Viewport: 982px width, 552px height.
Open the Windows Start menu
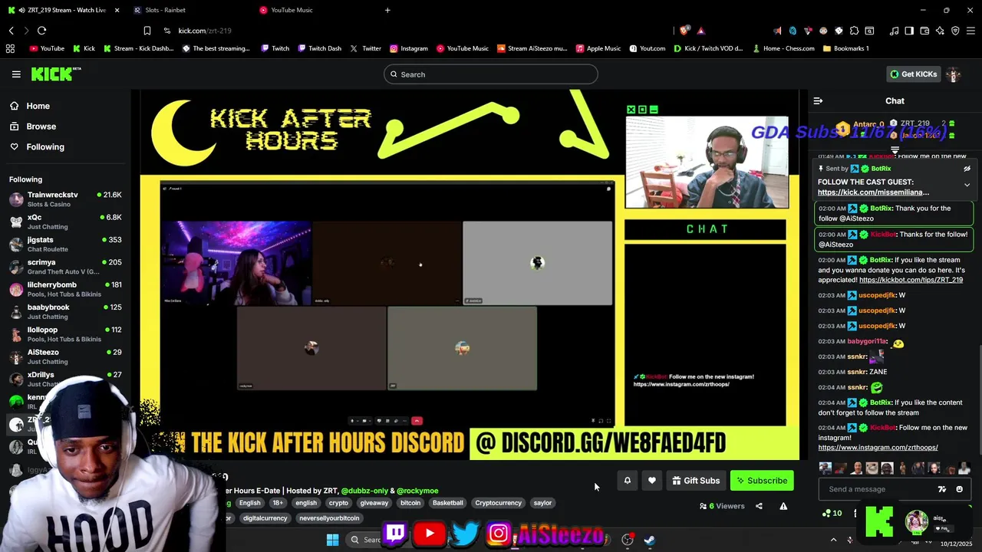[x=332, y=540]
